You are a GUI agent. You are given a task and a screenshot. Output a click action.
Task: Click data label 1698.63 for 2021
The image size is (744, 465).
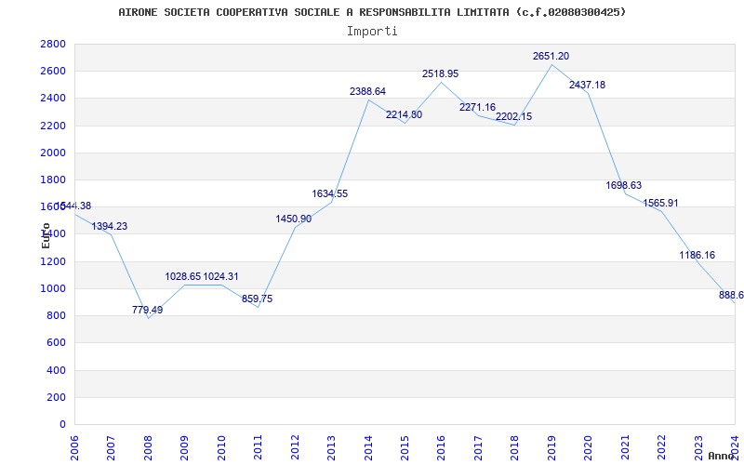[623, 185]
